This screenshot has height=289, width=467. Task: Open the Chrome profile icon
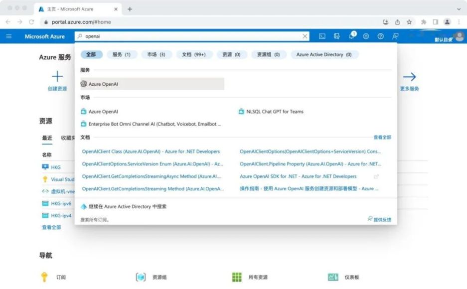pyautogui.click(x=447, y=22)
